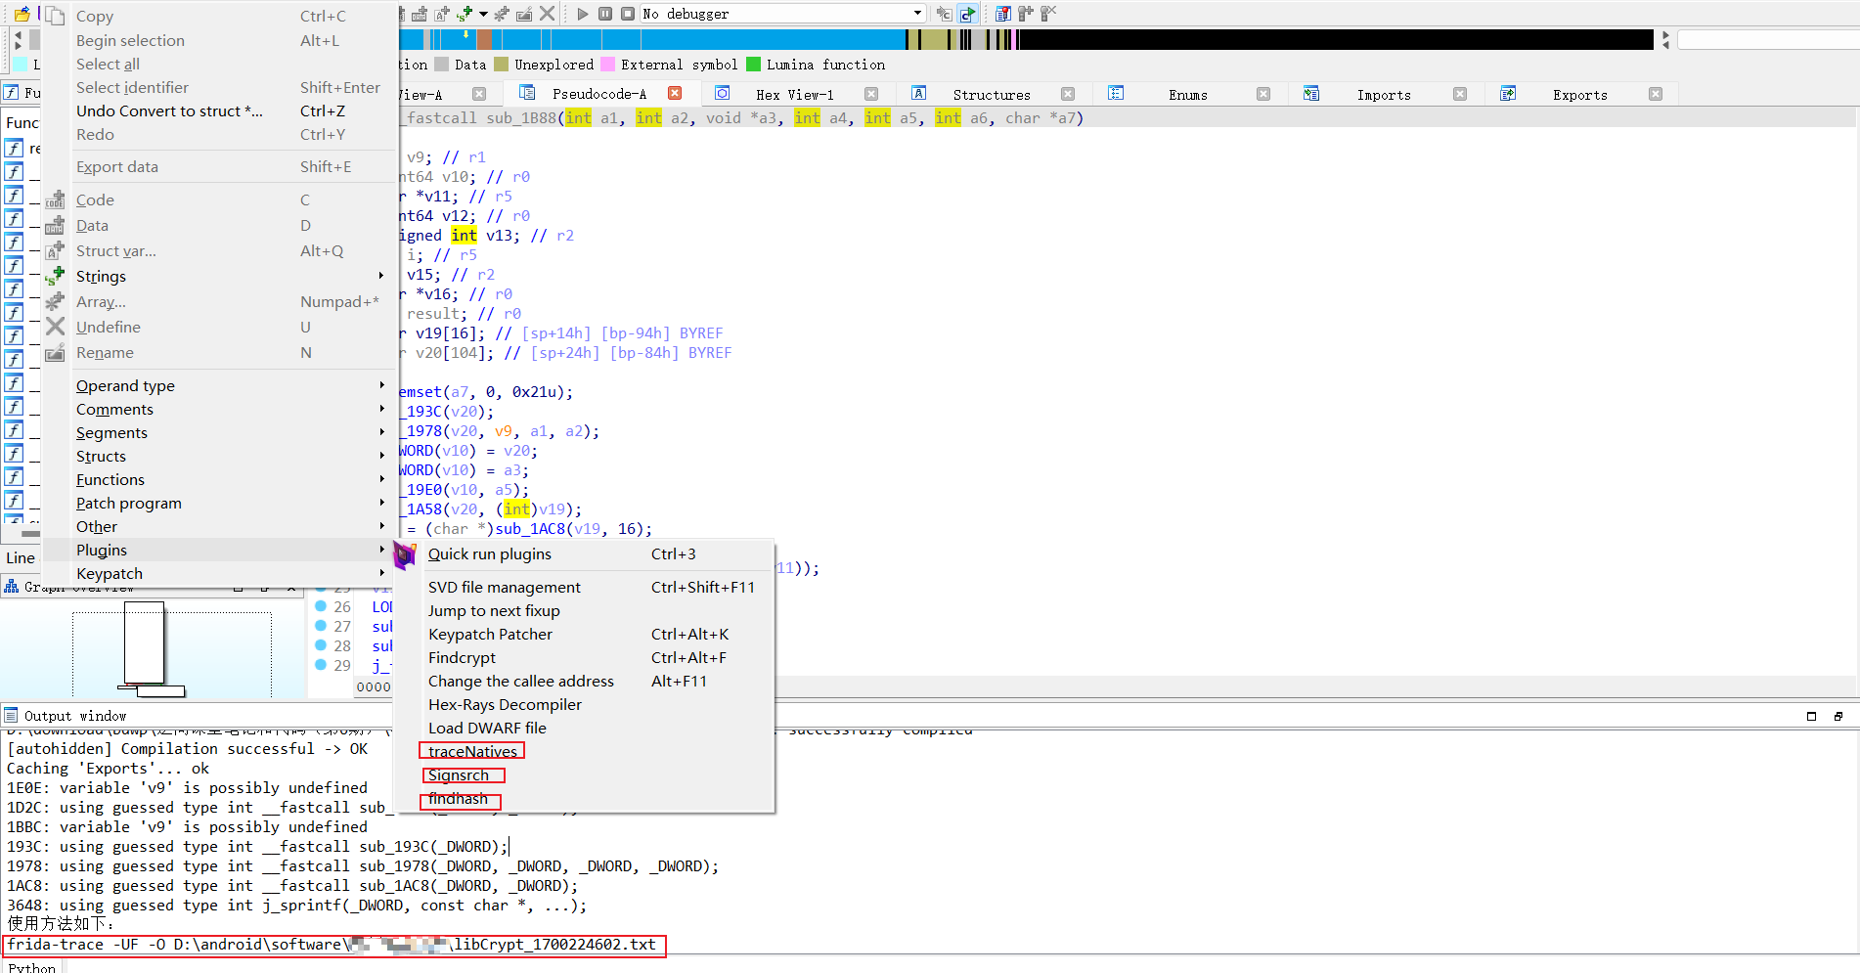The width and height of the screenshot is (1860, 973).
Task: Click the breakpoint list toolbar icon
Action: pos(1003,14)
